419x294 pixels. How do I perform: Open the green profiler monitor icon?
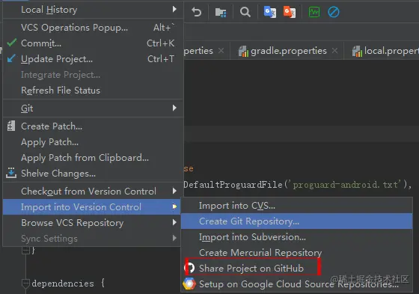point(314,12)
